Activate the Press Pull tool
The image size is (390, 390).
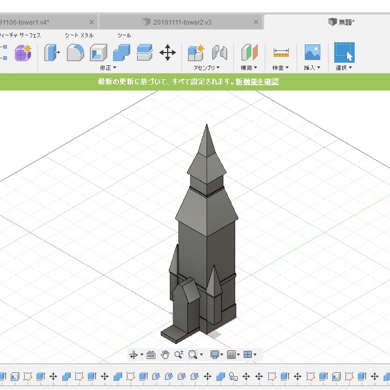coord(52,52)
